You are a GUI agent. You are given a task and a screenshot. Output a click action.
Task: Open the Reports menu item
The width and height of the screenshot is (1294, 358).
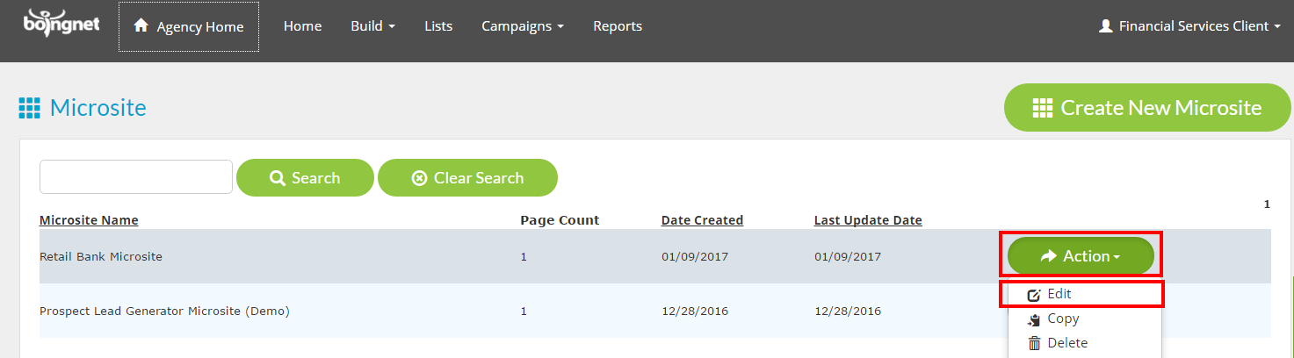coord(618,26)
